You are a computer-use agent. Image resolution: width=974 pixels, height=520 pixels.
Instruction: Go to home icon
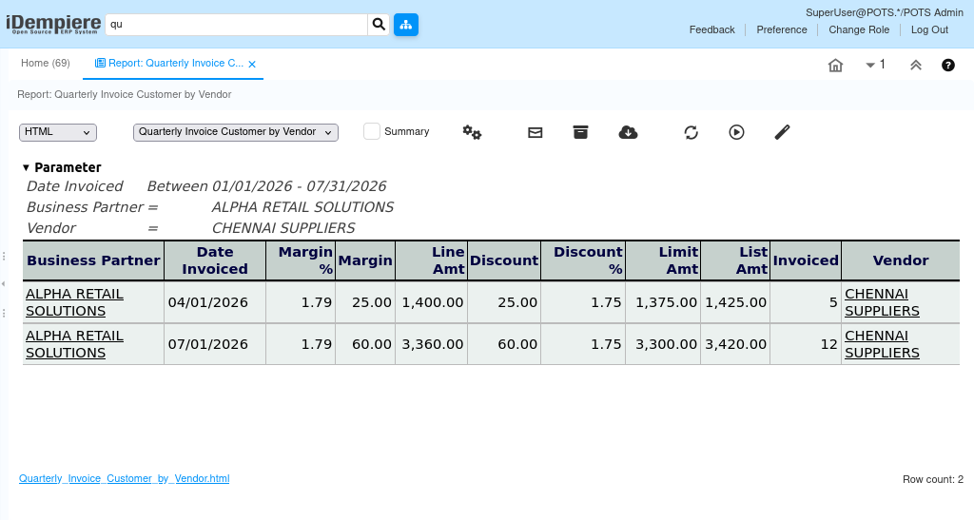[x=835, y=66]
